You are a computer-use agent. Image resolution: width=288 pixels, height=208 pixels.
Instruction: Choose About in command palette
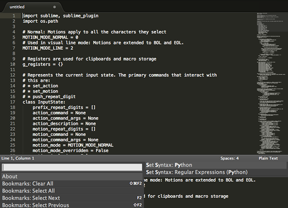point(72,176)
